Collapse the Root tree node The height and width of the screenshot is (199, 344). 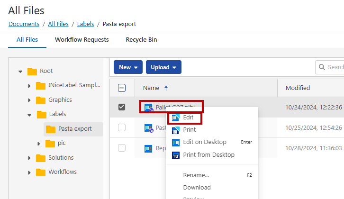[x=20, y=71]
